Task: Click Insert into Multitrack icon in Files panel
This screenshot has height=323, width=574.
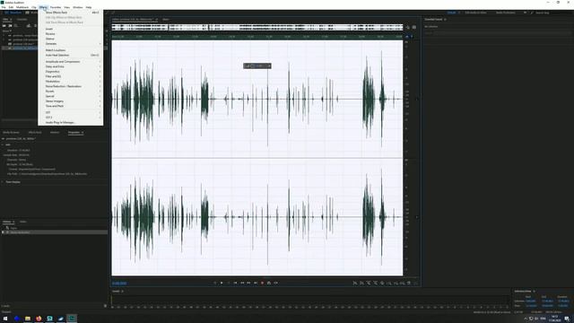Action: [29, 26]
